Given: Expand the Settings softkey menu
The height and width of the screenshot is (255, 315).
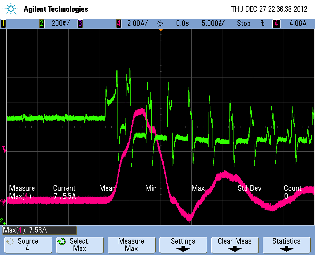Looking at the screenshot, I should 183,245.
